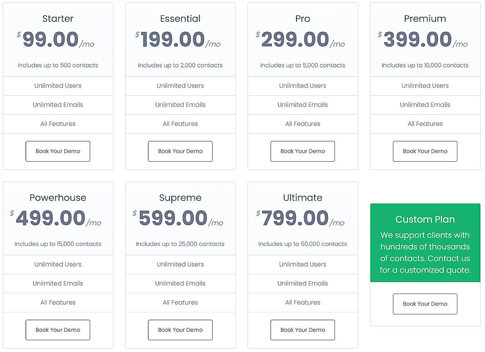Screen dimensions: 485x352
Task: Click Book Your Demo under Supreme plan
Action: click(x=180, y=330)
